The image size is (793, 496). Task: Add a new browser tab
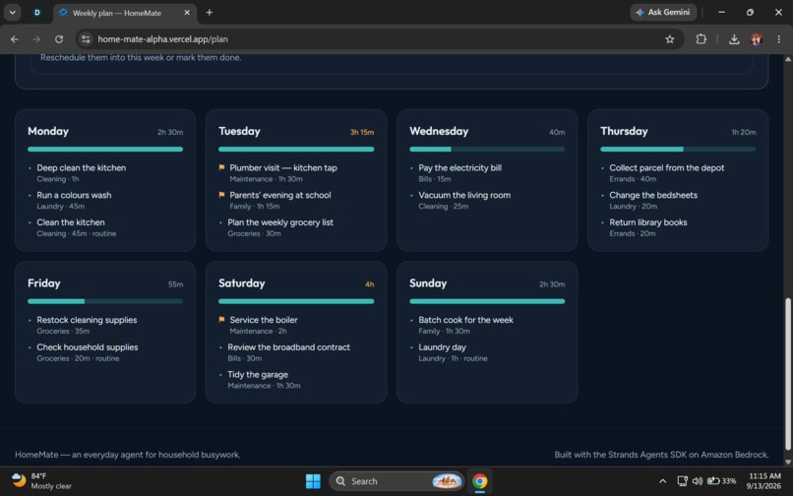[x=209, y=13]
